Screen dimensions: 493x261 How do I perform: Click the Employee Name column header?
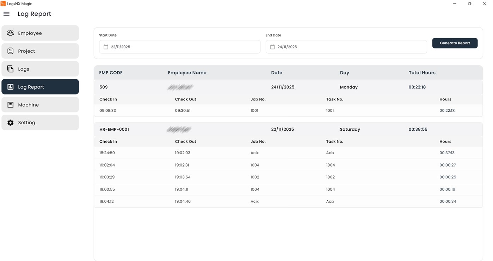click(187, 73)
